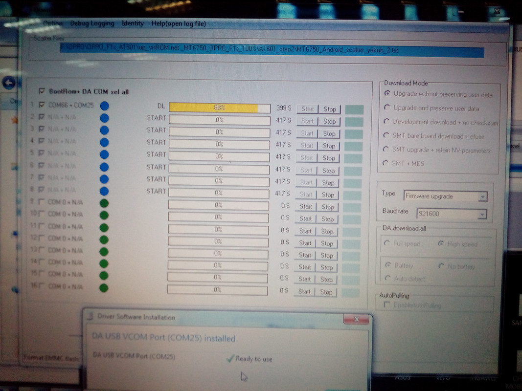522x391 pixels.
Task: Click the blue status dot for port row 8
Action: (x=104, y=191)
